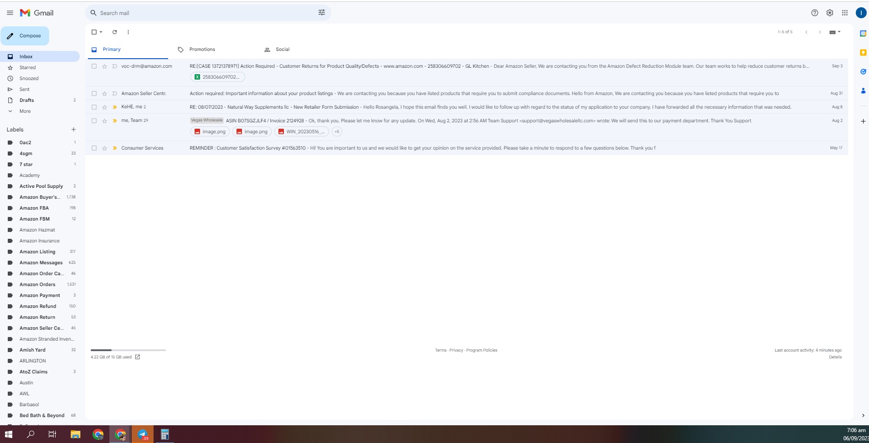Viewport: 869px width, 443px height.
Task: Expand the select-all dropdown arrow
Action: point(101,32)
